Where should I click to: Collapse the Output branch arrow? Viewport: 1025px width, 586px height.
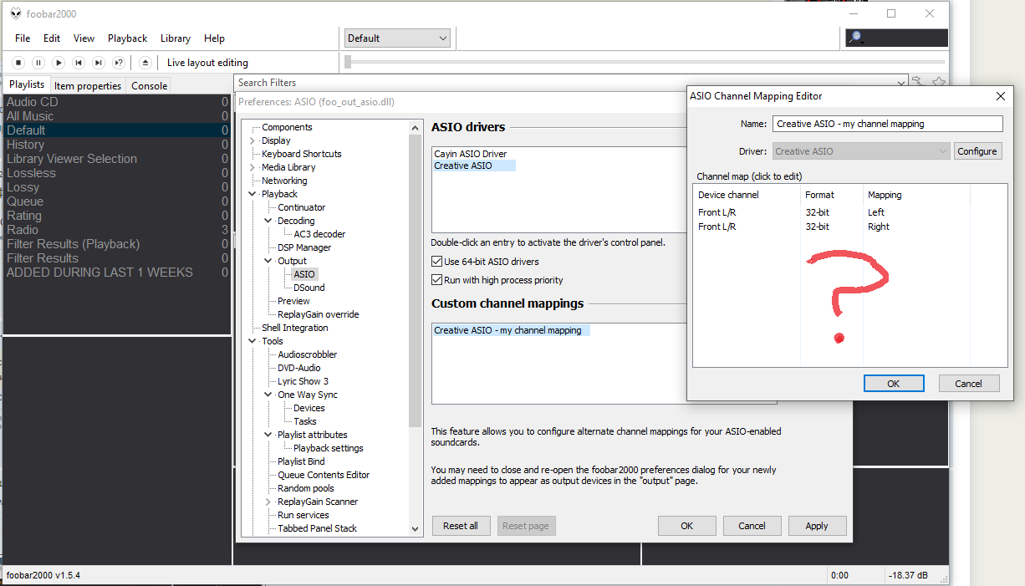pos(268,261)
